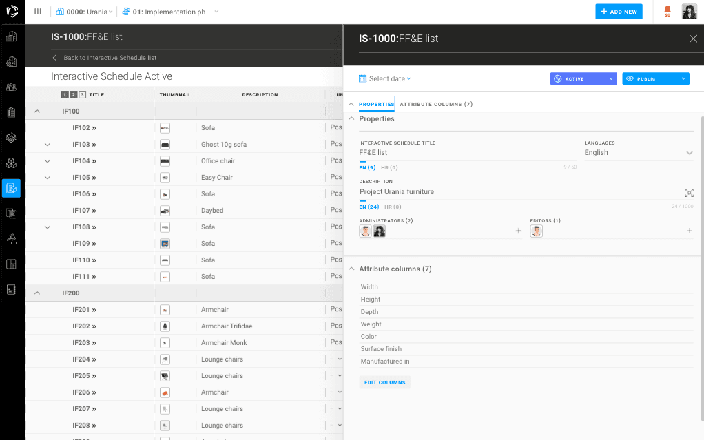Select the HR (0) language tab under title
This screenshot has height=440, width=704.
[x=389, y=168]
